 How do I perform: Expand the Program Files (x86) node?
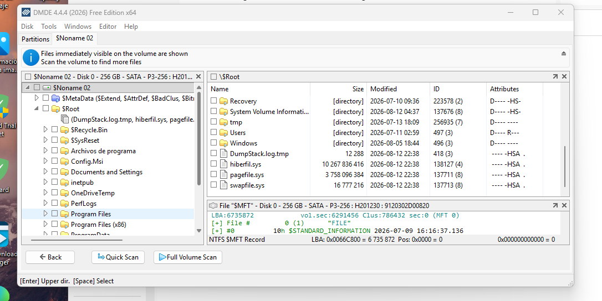[45, 224]
